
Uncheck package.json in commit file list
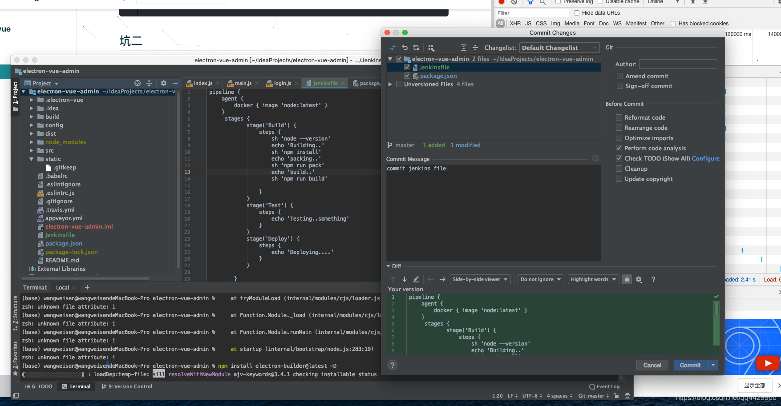tap(407, 76)
